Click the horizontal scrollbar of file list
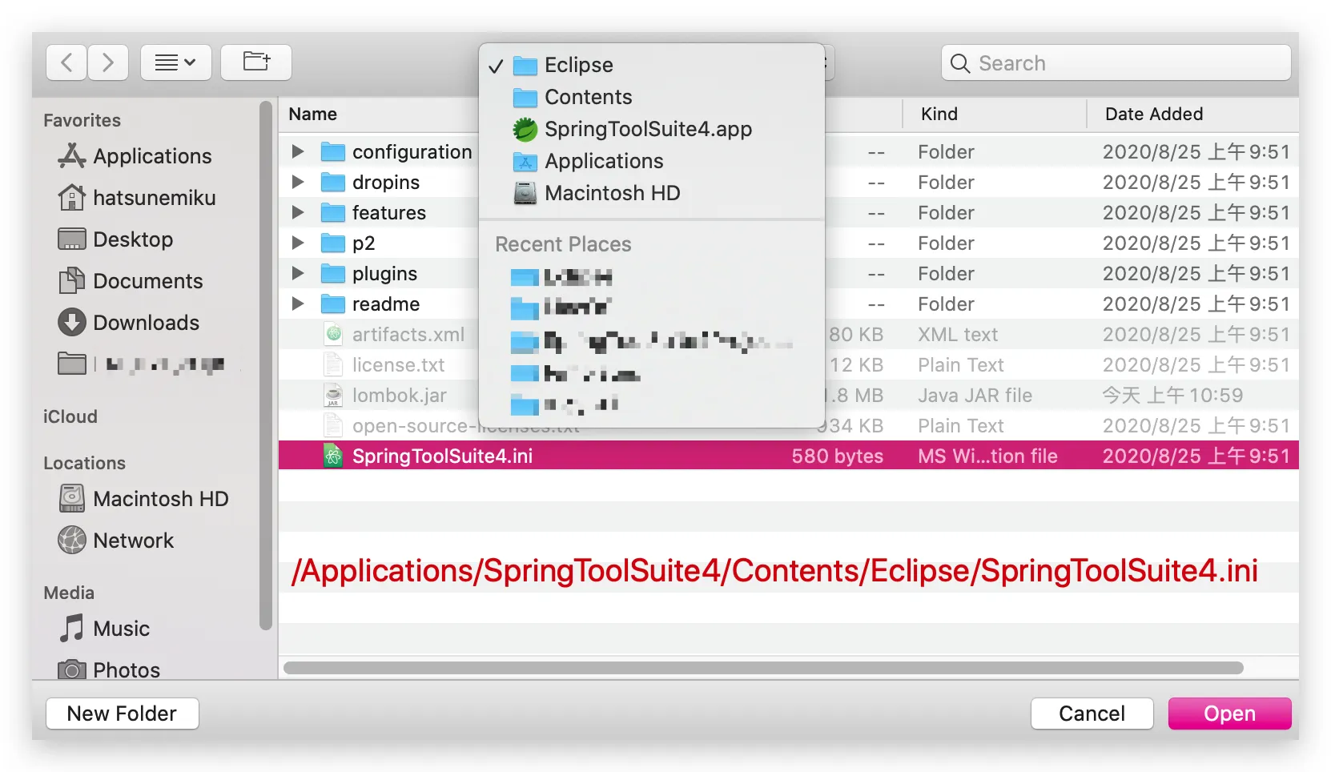 coord(762,668)
